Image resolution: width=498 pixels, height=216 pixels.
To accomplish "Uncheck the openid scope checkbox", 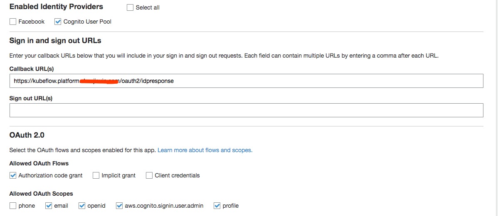I will tap(82, 206).
